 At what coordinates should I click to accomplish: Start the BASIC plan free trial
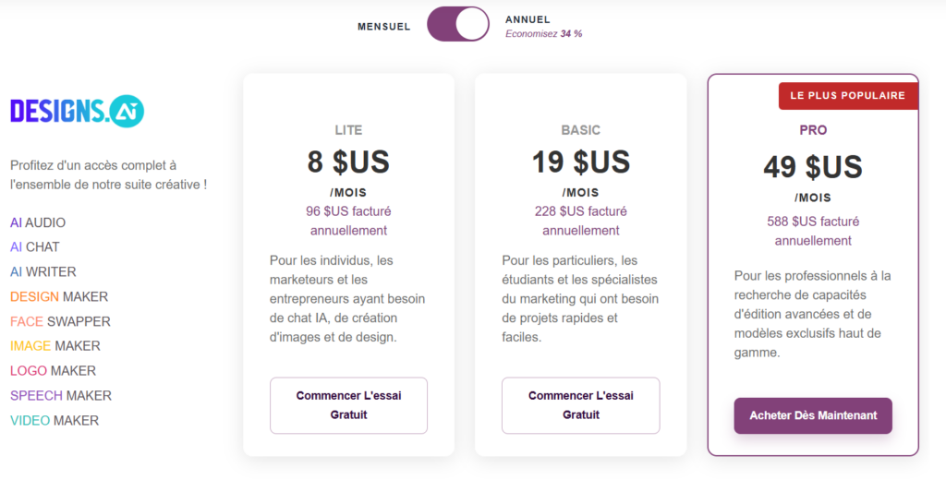click(580, 405)
